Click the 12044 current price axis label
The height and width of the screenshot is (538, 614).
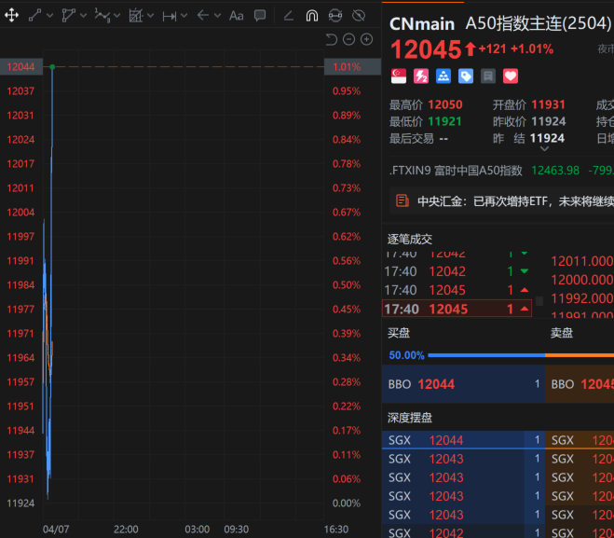point(20,66)
